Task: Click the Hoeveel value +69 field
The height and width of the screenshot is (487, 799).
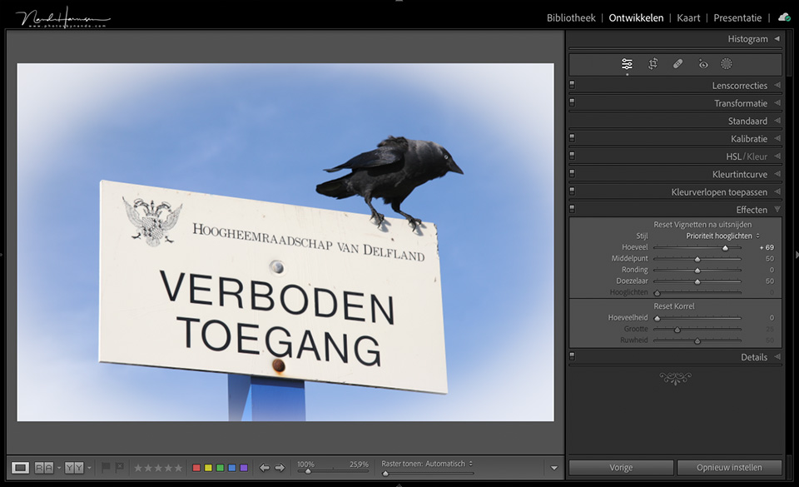Action: pyautogui.click(x=767, y=247)
